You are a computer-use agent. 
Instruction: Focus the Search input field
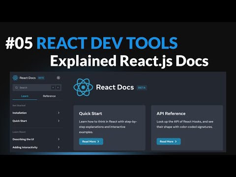[37, 88]
